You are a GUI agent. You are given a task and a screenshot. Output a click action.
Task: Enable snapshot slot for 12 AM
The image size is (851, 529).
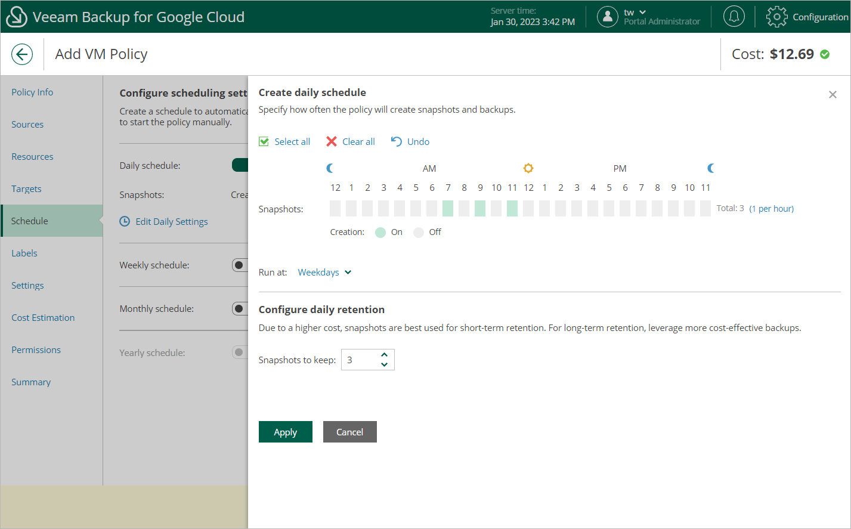coord(335,208)
